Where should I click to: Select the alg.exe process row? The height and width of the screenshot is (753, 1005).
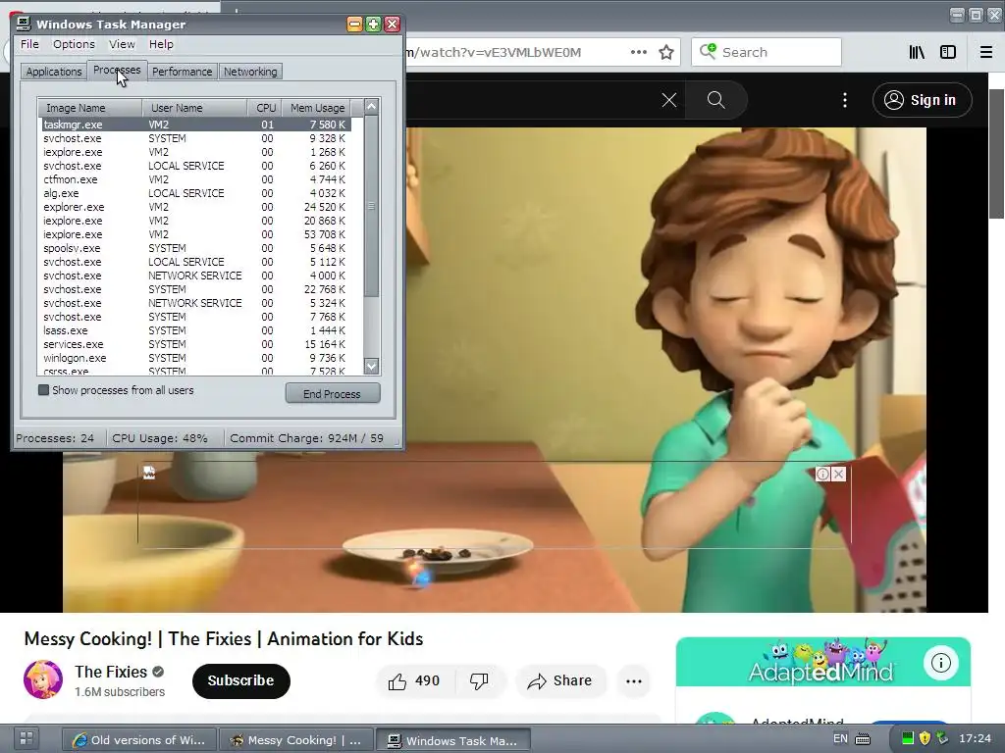pyautogui.click(x=196, y=193)
